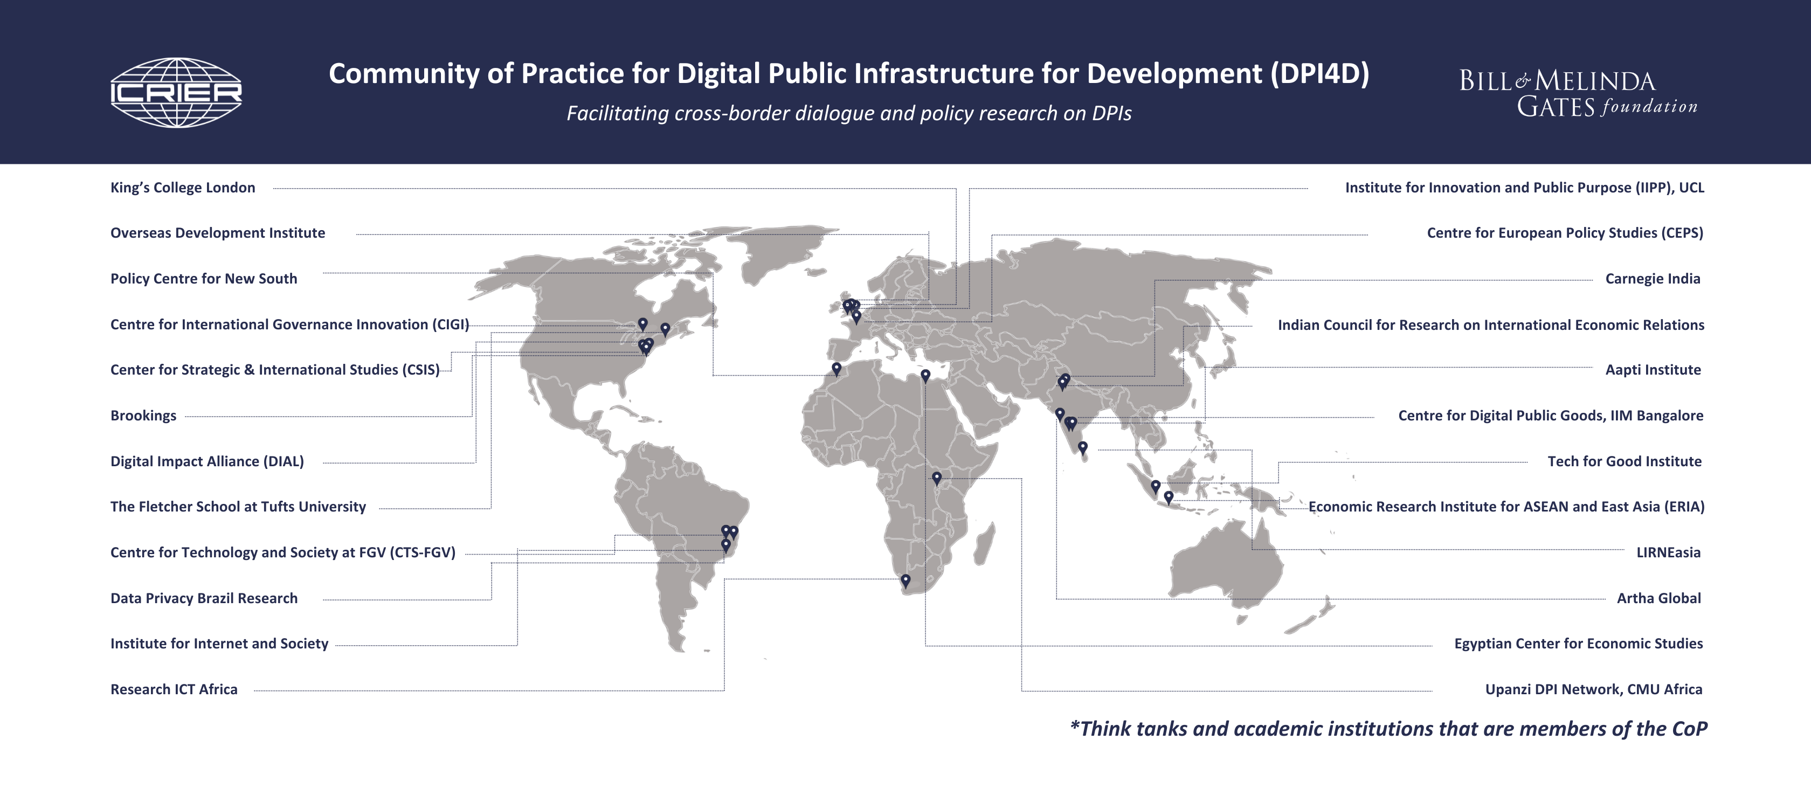
Task: Click the 'Research ICT Africa' label
Action: click(174, 689)
